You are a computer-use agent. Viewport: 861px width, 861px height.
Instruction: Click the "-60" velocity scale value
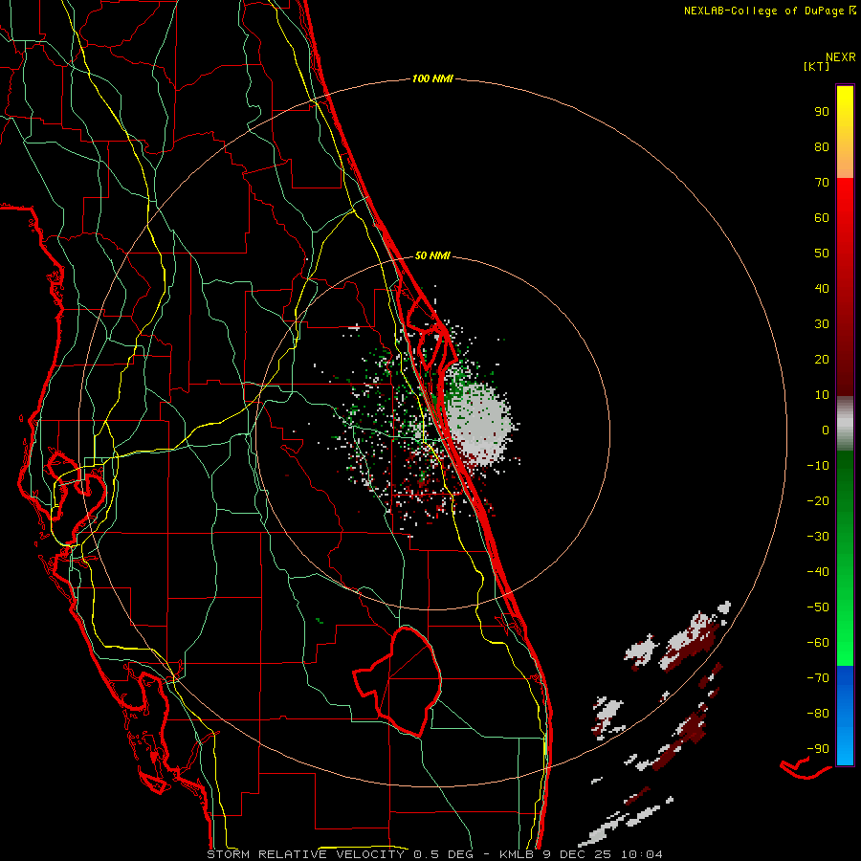818,643
